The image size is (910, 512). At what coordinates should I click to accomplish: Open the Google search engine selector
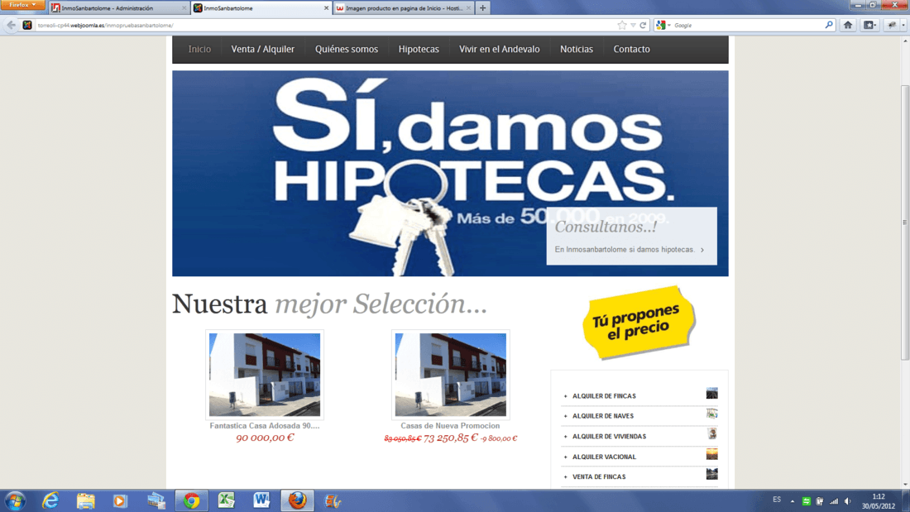pos(663,25)
